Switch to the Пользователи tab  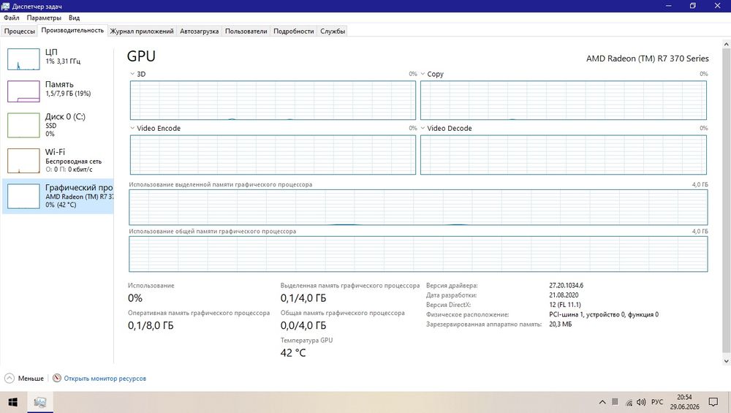[x=246, y=31]
